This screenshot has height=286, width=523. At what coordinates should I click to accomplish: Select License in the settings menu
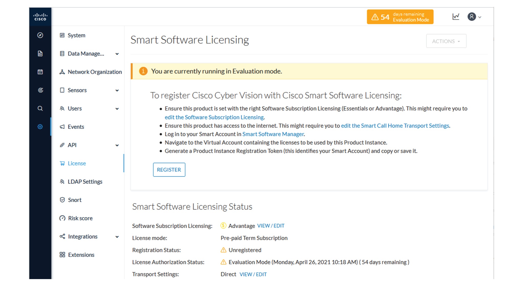pos(76,163)
